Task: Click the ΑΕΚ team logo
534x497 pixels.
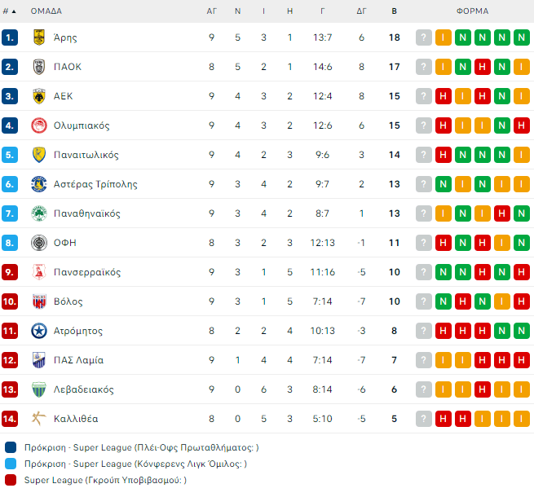Action: point(38,96)
